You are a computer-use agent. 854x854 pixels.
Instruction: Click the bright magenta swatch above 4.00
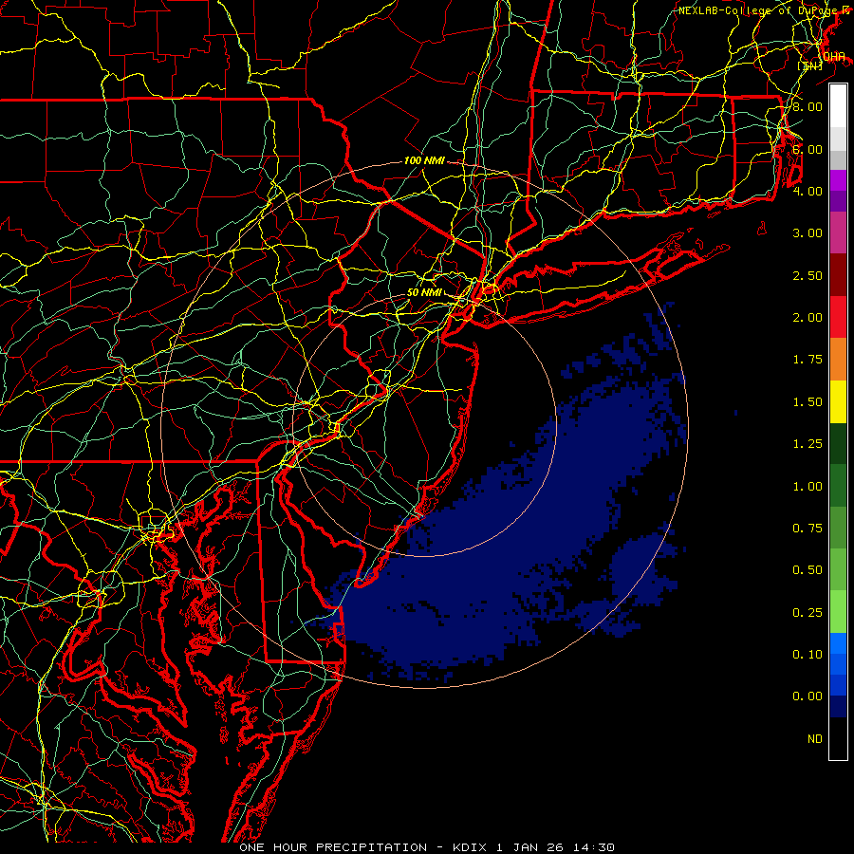(838, 180)
